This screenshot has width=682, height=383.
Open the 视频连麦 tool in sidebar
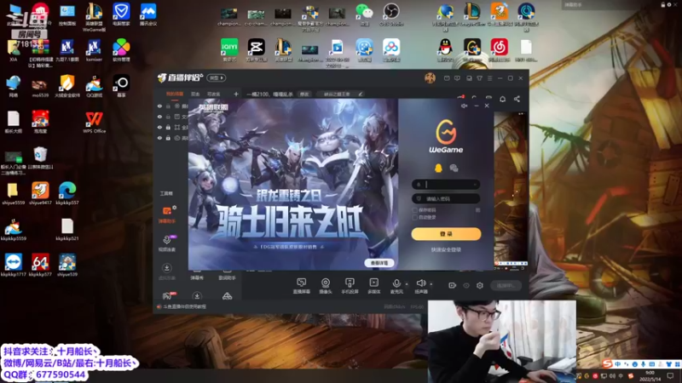[x=167, y=243]
